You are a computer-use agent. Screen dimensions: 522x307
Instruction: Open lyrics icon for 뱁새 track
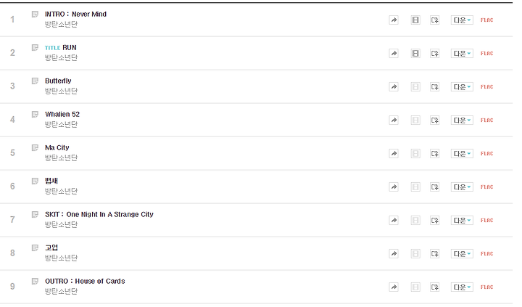35,181
